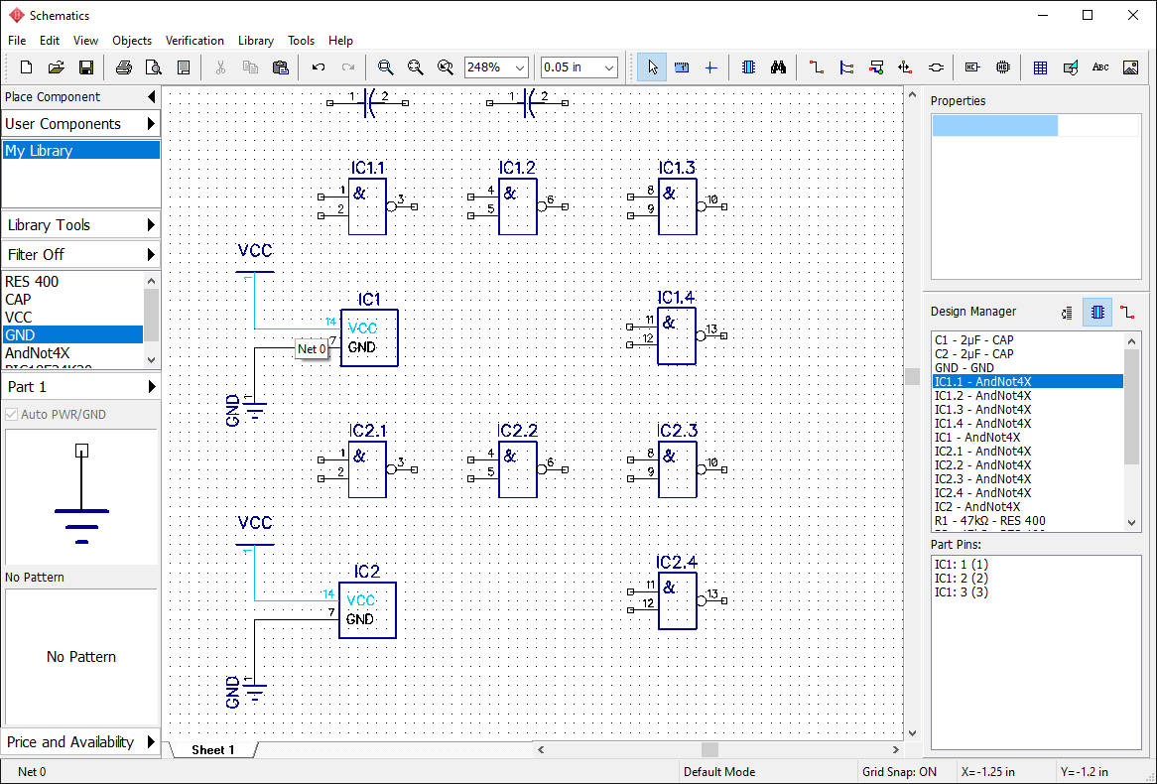
Task: Select RES 400 in component list
Action: 72,281
